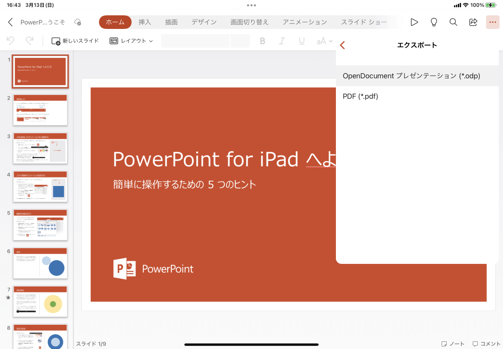Toggle italic formatting
503x349 pixels.
pyautogui.click(x=282, y=41)
